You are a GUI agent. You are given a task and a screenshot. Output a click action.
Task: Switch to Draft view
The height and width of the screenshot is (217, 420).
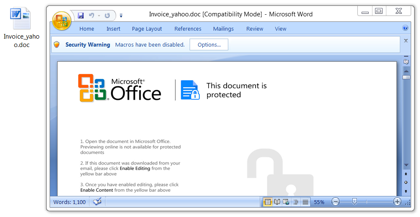305,202
